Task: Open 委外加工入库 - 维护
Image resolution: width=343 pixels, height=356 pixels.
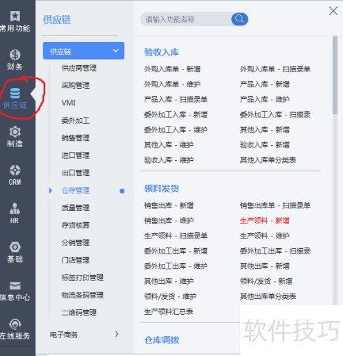Action: tap(176, 130)
